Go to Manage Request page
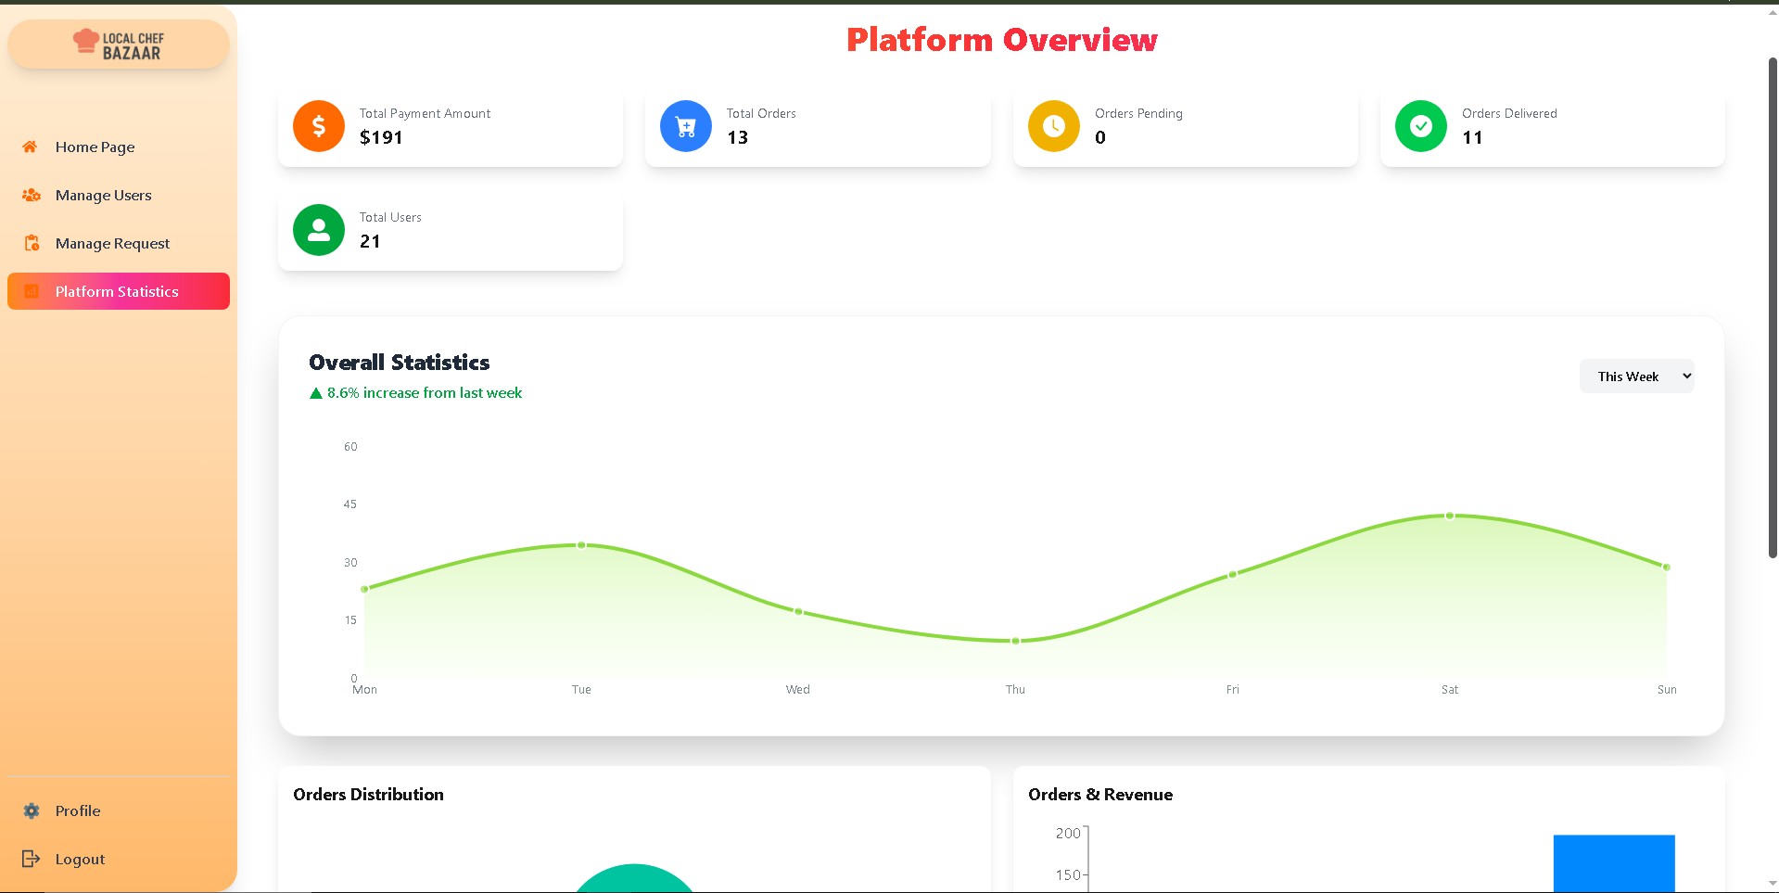This screenshot has height=893, width=1779. click(x=112, y=244)
